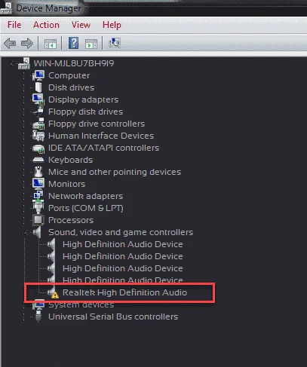Select the IDE ATA/ATAPI controllers icon

pos(38,148)
